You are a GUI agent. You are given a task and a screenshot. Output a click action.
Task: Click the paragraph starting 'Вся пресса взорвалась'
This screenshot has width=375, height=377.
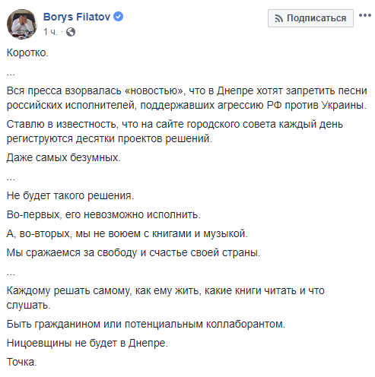(187, 98)
